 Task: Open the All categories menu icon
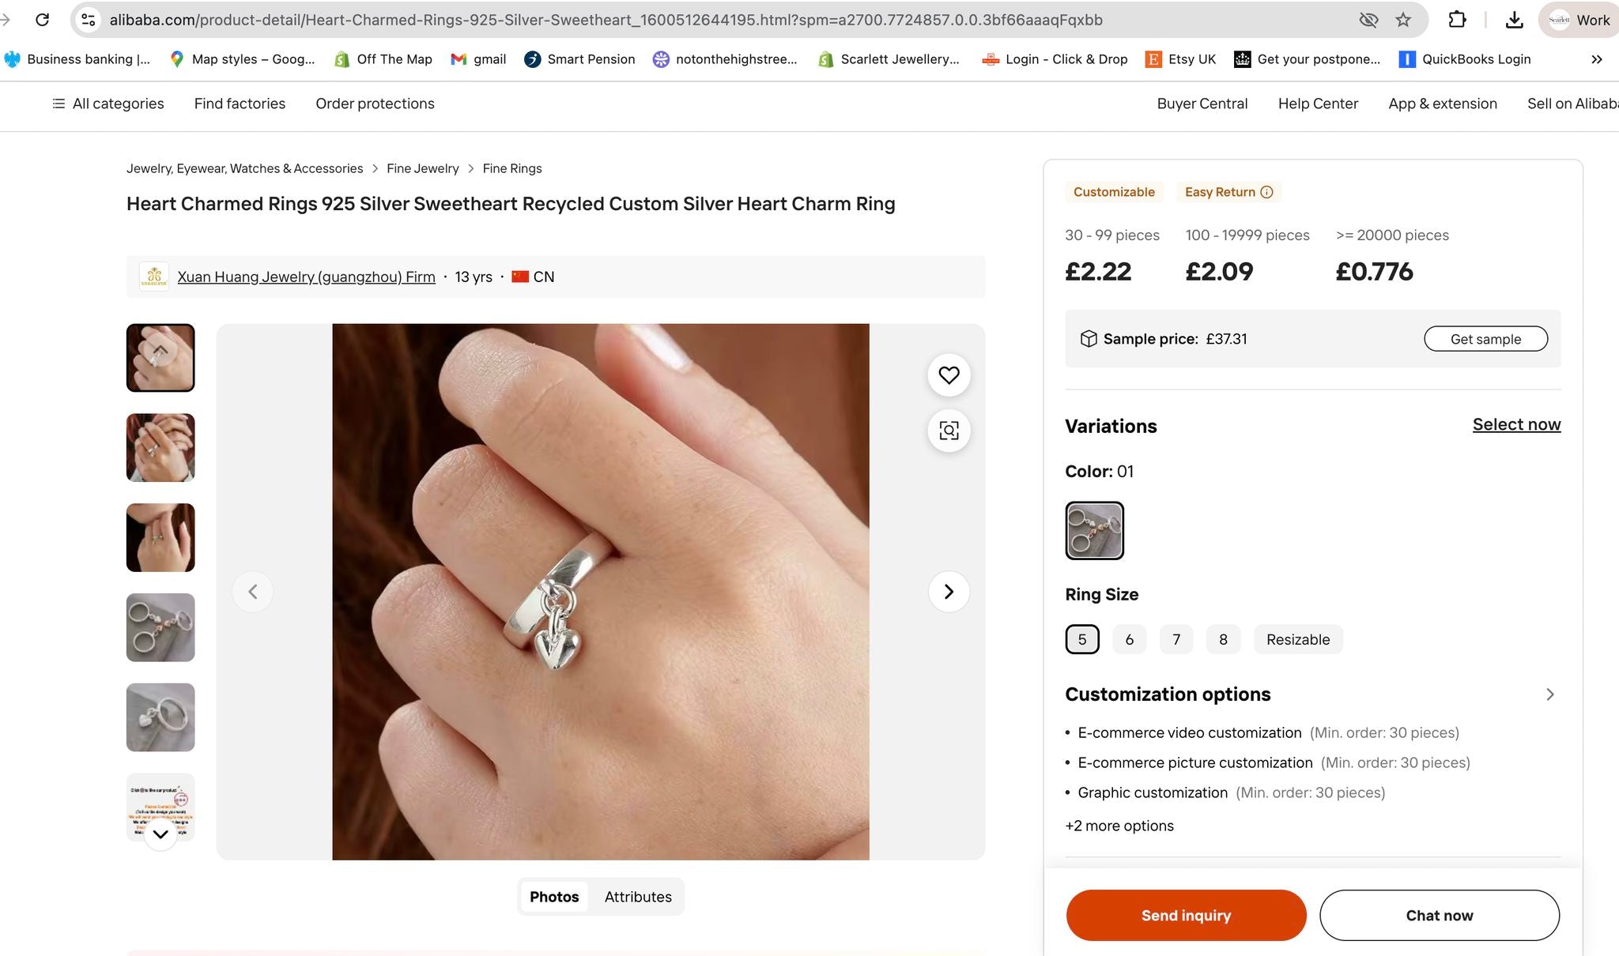[x=57, y=104]
